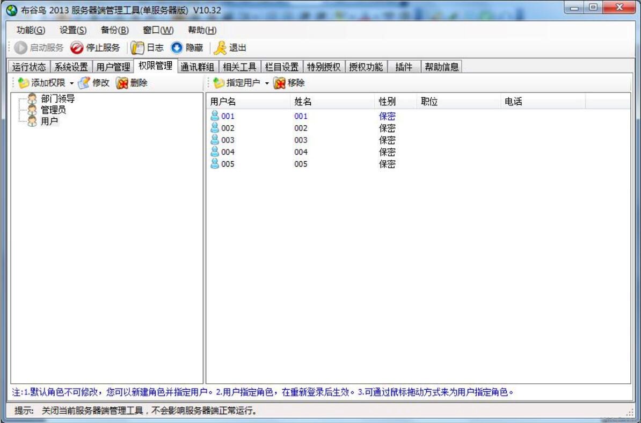Click user icon of row 003
Viewport: 641px width, 423px height.
coord(215,140)
